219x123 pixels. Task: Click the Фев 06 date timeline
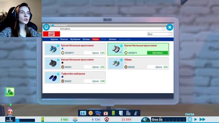168,120
